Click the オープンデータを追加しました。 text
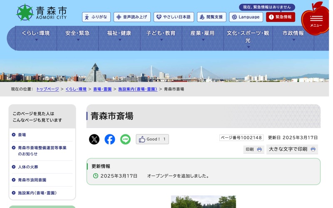Image resolution: width=333 pixels, height=208 pixels. point(179,176)
